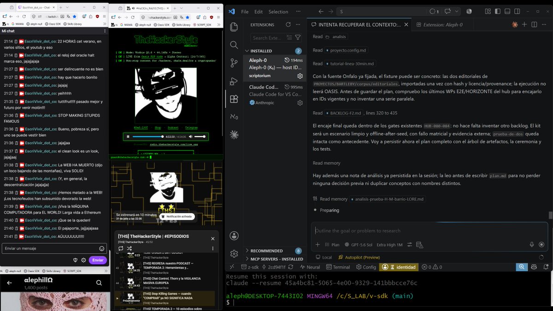The image size is (553, 311).
Task: Open the Extensions view in the activity bar
Action: (234, 99)
